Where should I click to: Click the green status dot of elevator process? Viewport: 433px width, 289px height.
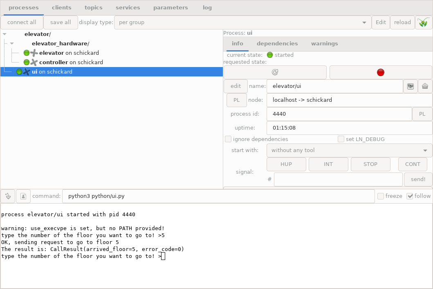(x=27, y=53)
